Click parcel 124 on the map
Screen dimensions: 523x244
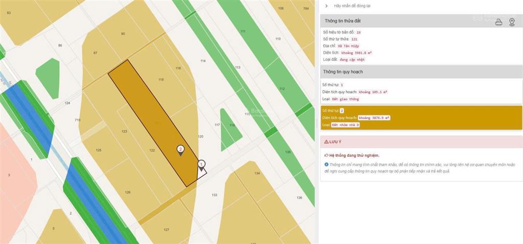point(67,103)
